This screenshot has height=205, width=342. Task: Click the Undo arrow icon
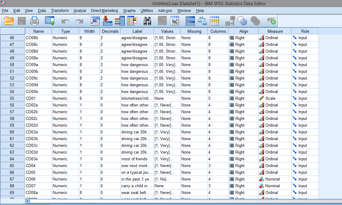coord(66,21)
